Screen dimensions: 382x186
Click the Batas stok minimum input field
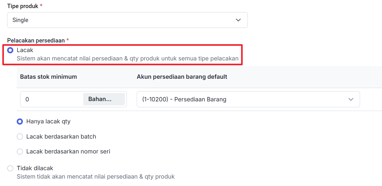[x=51, y=100]
